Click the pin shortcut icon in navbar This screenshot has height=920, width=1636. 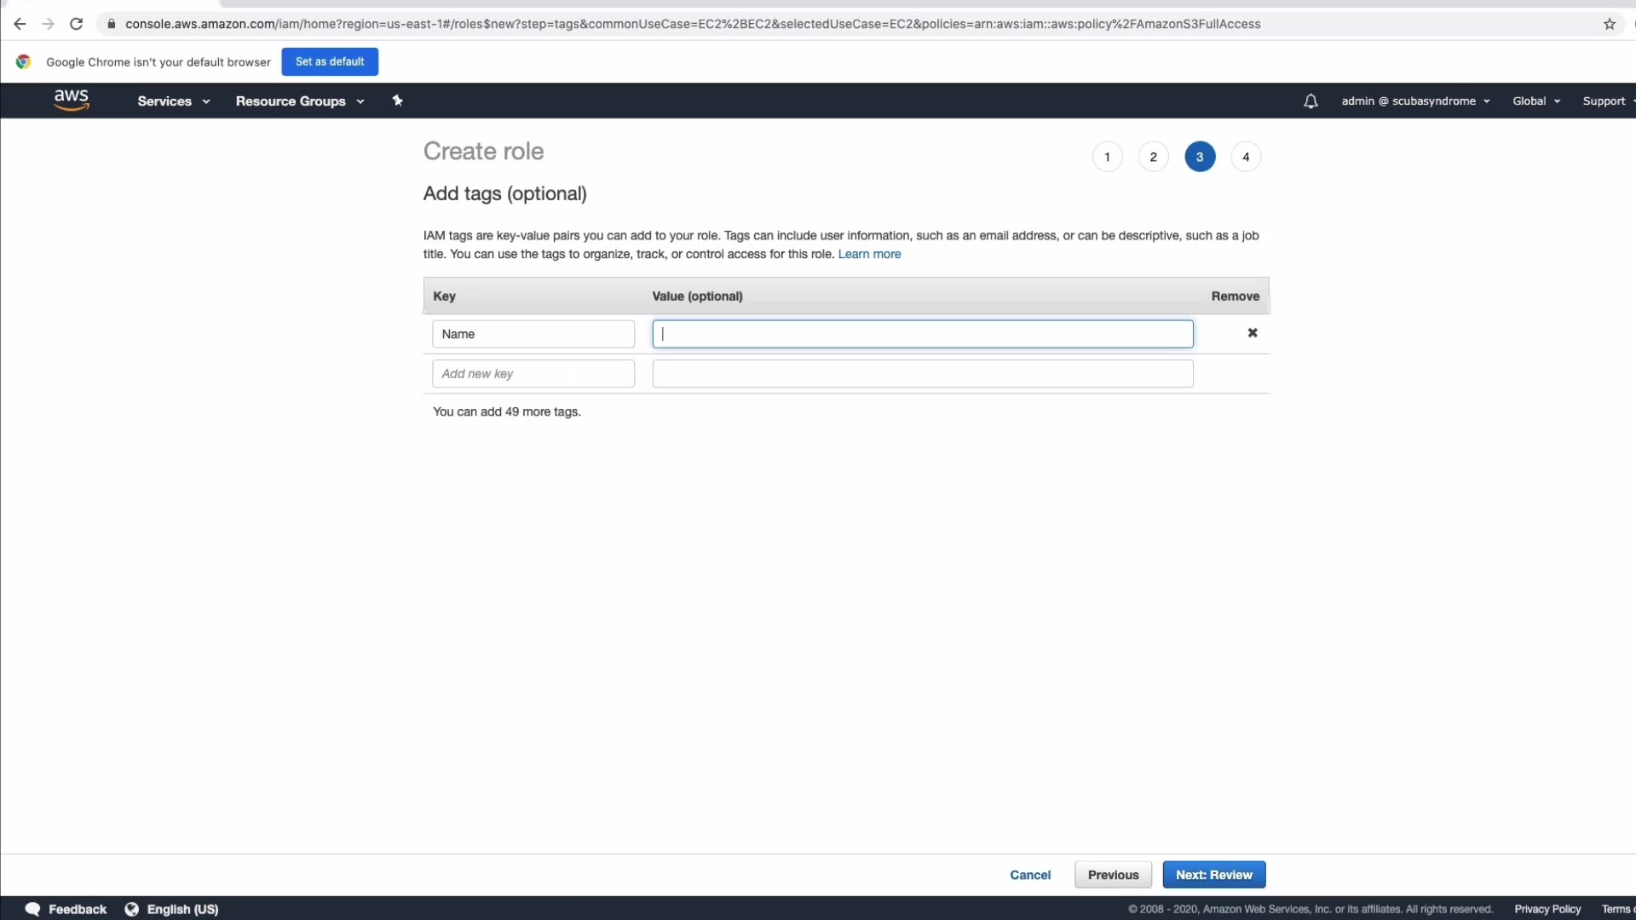pos(397,101)
